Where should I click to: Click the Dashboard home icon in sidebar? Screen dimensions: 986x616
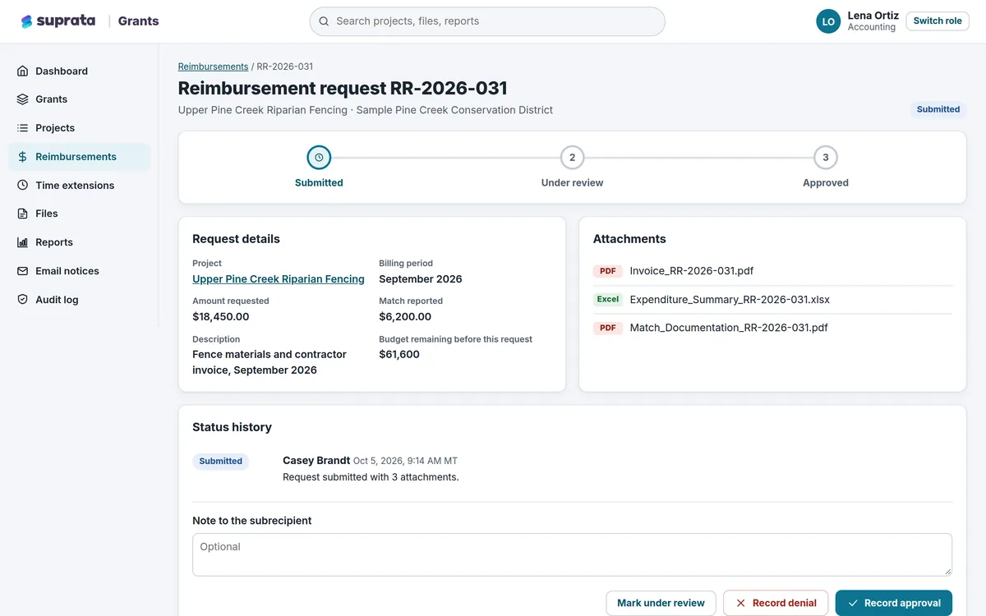[23, 71]
